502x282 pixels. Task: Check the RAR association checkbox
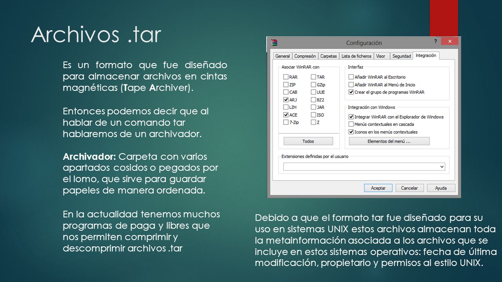pyautogui.click(x=286, y=77)
